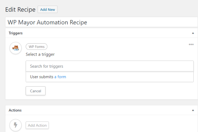The width and height of the screenshot is (198, 132).
Task: Click the WPForms mascot icon
Action: point(15,48)
